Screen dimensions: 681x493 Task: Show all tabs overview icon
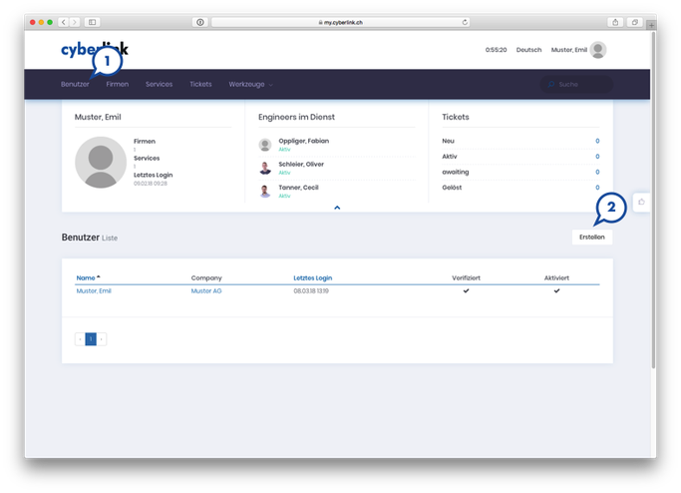(x=634, y=22)
